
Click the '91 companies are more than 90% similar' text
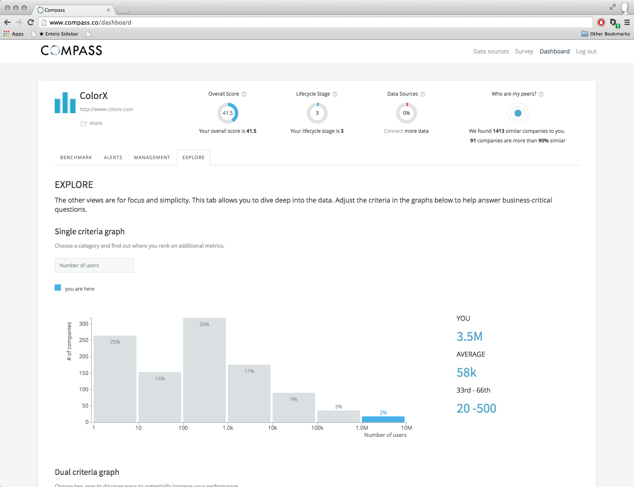pyautogui.click(x=518, y=141)
